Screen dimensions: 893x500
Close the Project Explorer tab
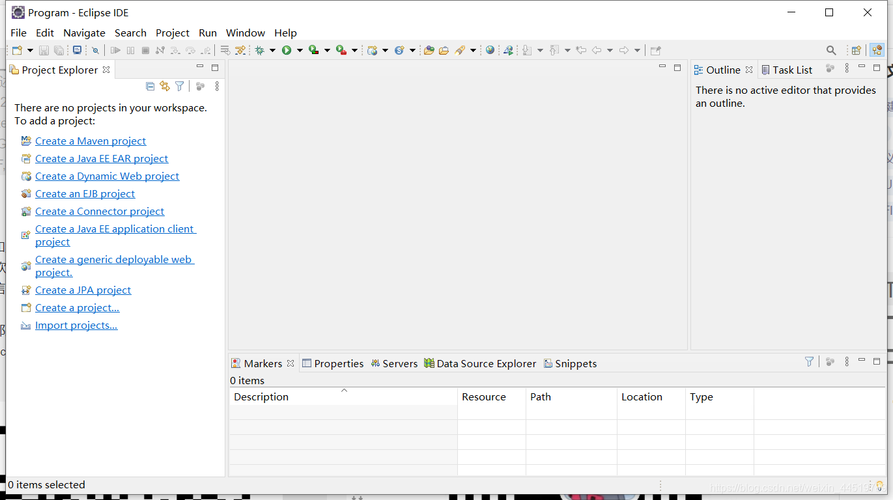[106, 70]
